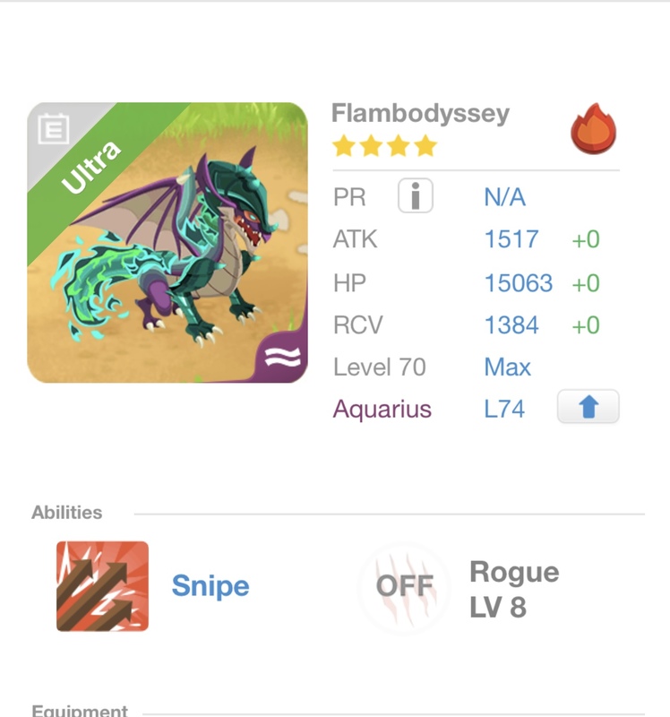Tap the equipment 'E' badge on portrait
This screenshot has height=717, width=670.
[54, 131]
